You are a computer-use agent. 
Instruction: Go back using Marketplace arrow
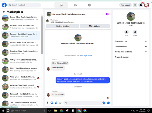coord(4,12)
